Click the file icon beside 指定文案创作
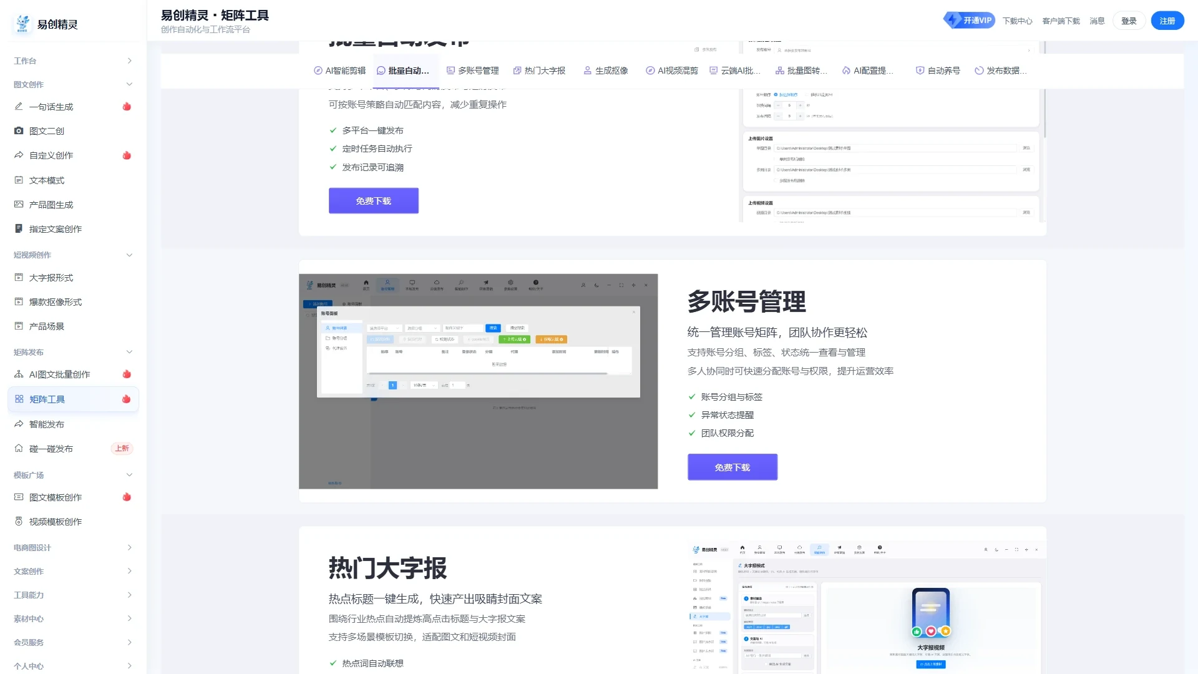Image resolution: width=1198 pixels, height=674 pixels. coord(19,229)
